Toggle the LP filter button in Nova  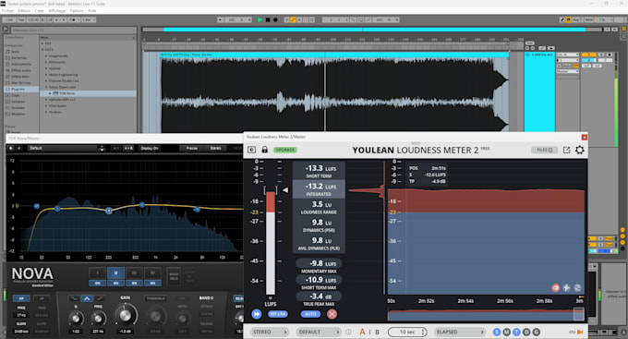pos(42,298)
